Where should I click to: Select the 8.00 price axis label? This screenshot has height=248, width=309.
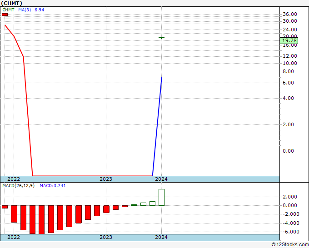288,71
